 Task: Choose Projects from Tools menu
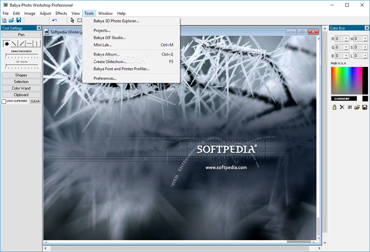(x=131, y=31)
